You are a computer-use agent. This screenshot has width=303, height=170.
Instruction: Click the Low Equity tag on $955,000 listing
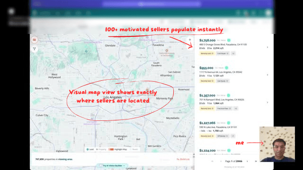(223, 81)
